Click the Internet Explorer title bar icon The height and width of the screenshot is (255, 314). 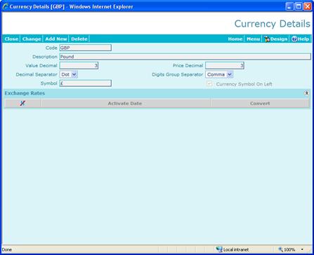pyautogui.click(x=5, y=6)
